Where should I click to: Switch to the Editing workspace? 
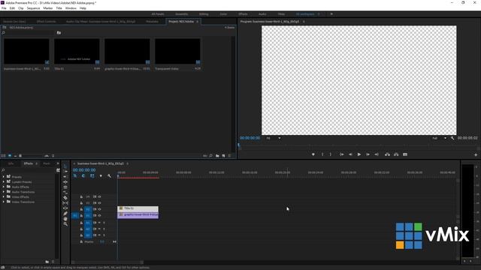tap(204, 14)
